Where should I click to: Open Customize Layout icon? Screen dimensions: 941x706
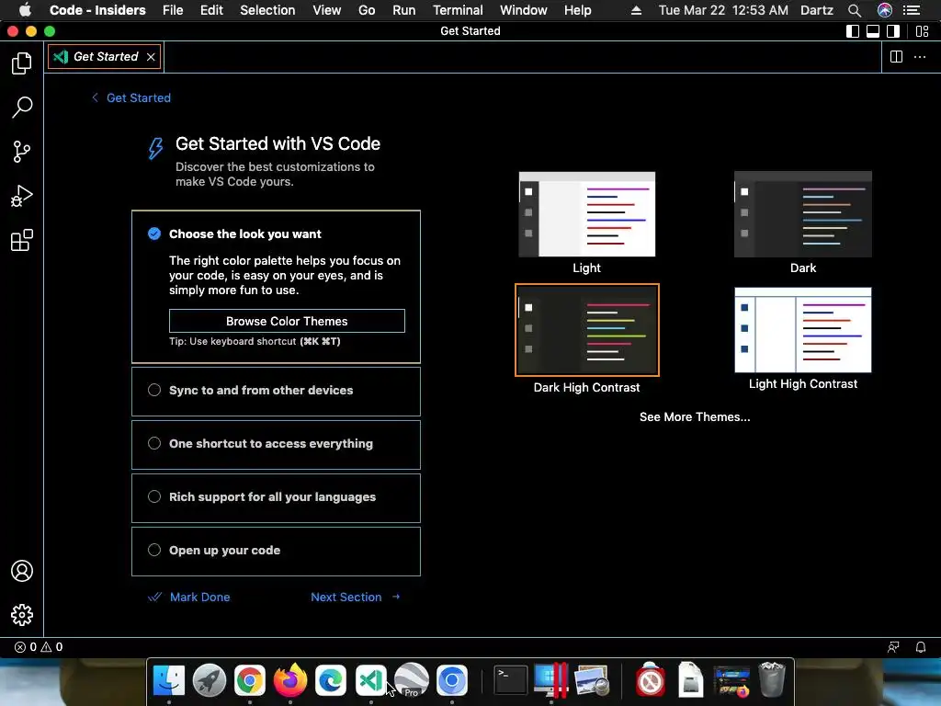[923, 31]
